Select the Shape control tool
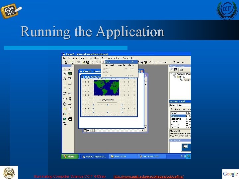 click(x=65, y=114)
